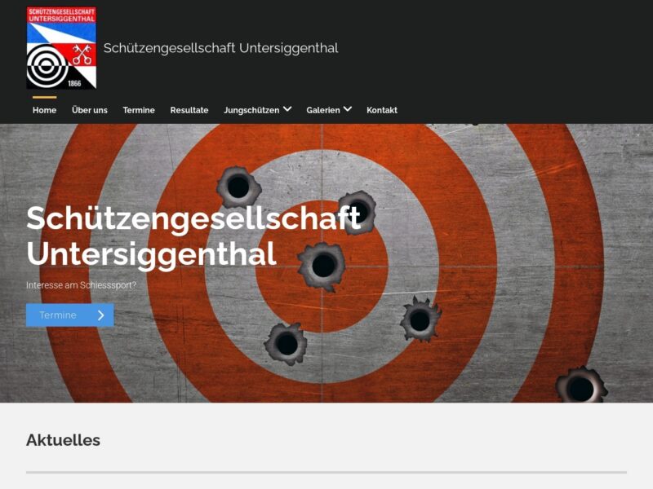Click the bullet hole in target center

coord(323,265)
